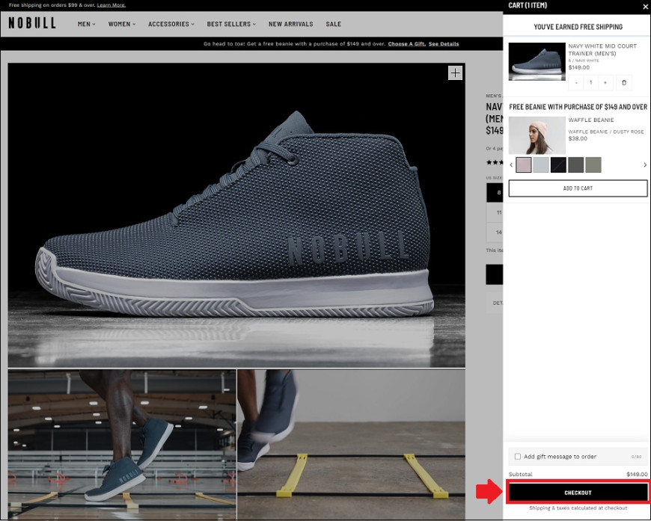The height and width of the screenshot is (521, 651).
Task: Click the 'CART (1 ITEM)' heading
Action: pyautogui.click(x=528, y=5)
